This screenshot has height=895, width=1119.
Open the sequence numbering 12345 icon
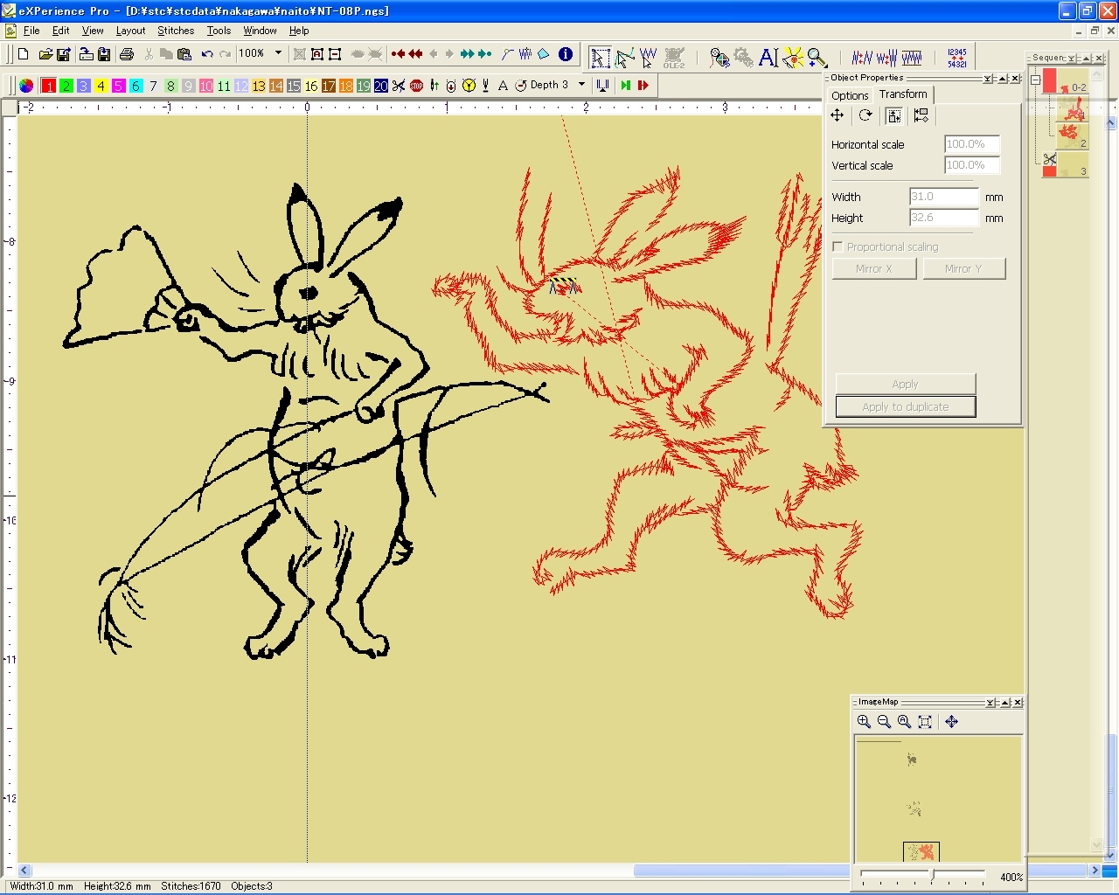[x=956, y=58]
